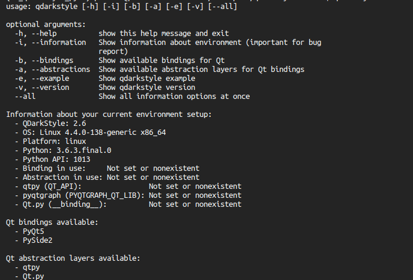Click the Platform: linux line

[x=50, y=141]
